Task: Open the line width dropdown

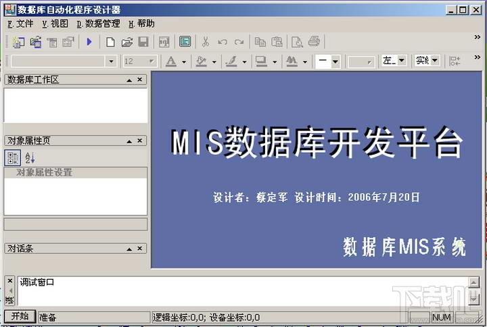Action: coord(335,61)
